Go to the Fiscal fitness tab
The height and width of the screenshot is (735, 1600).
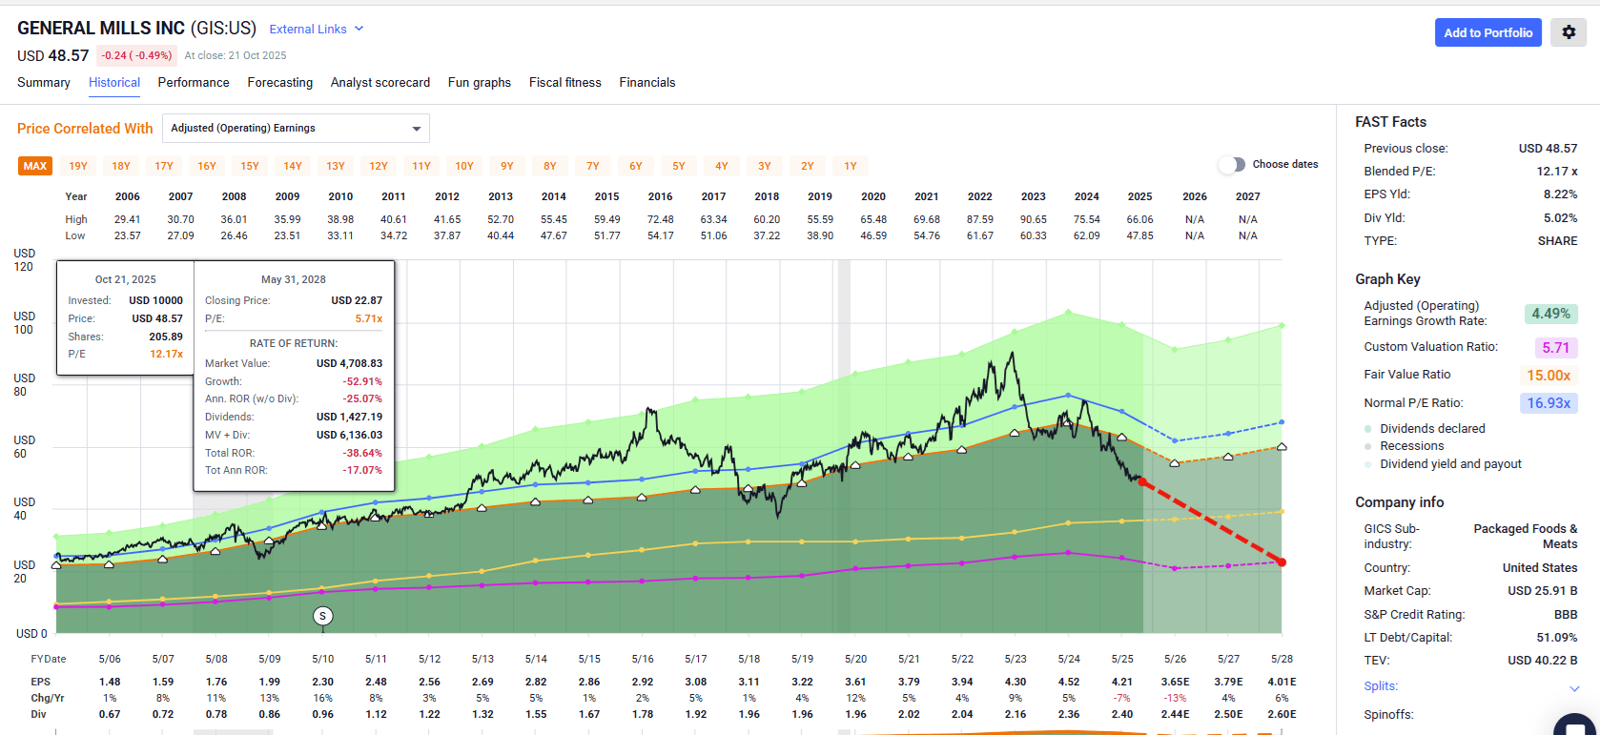pyautogui.click(x=564, y=83)
